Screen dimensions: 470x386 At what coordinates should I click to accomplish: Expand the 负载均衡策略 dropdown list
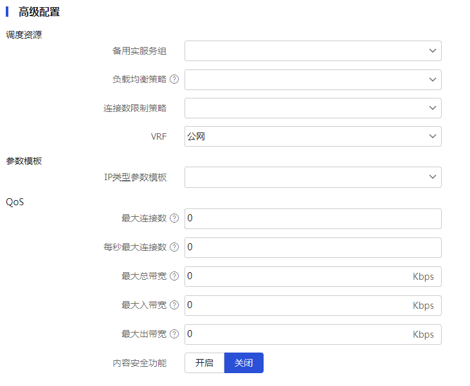(x=313, y=80)
